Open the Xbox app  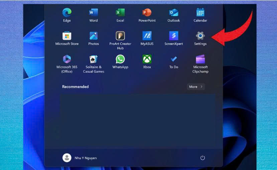(147, 59)
